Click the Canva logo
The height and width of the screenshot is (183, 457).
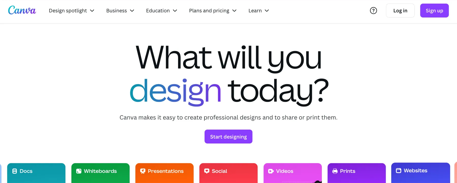pos(22,10)
